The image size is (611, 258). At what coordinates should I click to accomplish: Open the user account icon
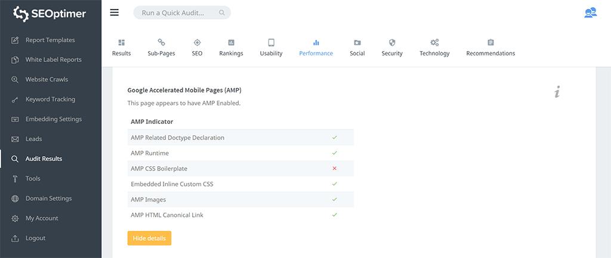pyautogui.click(x=590, y=13)
